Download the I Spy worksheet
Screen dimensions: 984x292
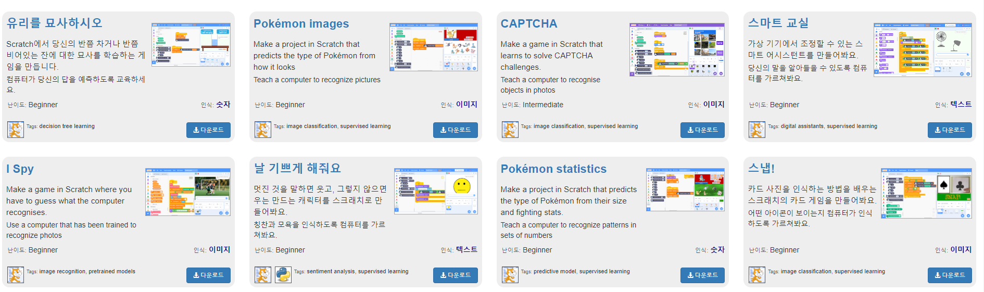coord(208,275)
